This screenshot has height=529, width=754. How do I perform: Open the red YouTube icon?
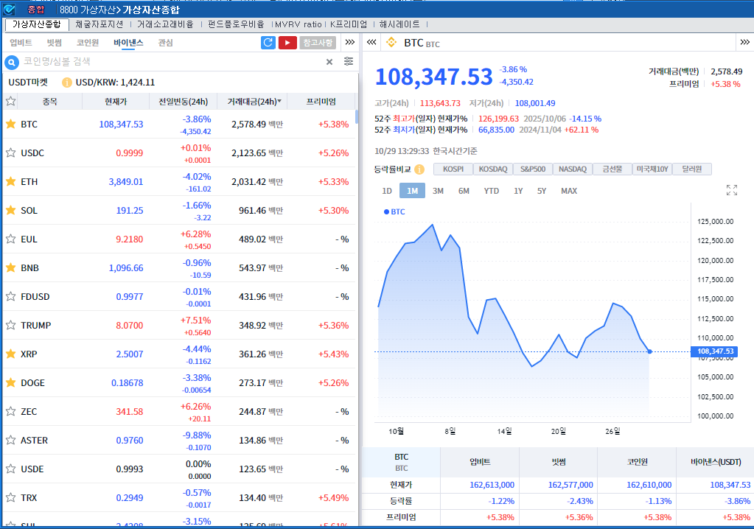[287, 43]
